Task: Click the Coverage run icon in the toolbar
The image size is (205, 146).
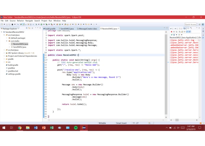Action: pyautogui.click(x=46, y=24)
